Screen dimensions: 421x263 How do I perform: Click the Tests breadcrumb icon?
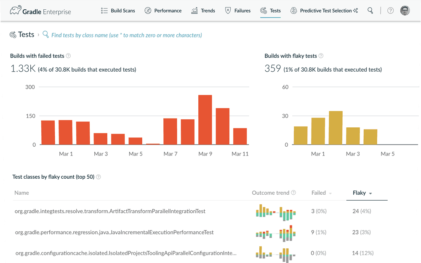[x=13, y=35]
